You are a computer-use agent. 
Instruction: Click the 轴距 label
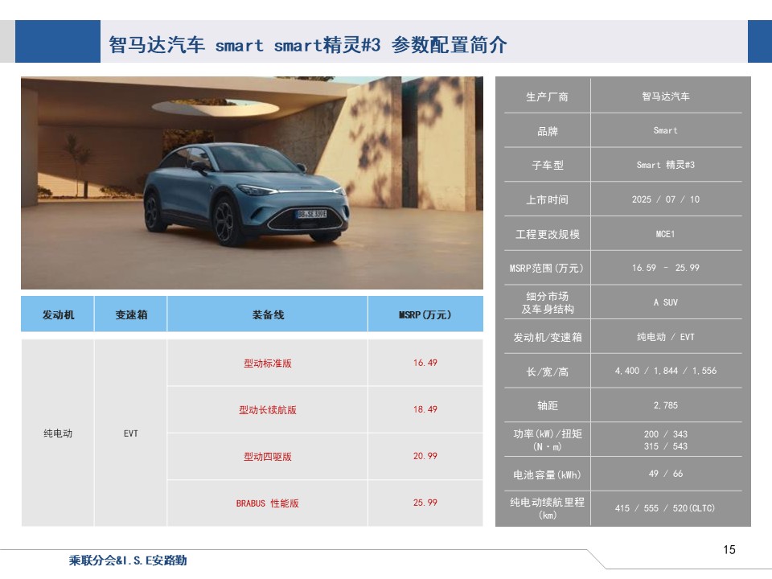(547, 405)
